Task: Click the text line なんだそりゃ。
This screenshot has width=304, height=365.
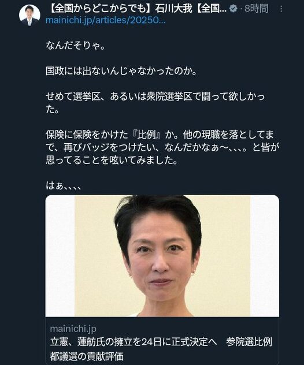Action: (x=76, y=45)
